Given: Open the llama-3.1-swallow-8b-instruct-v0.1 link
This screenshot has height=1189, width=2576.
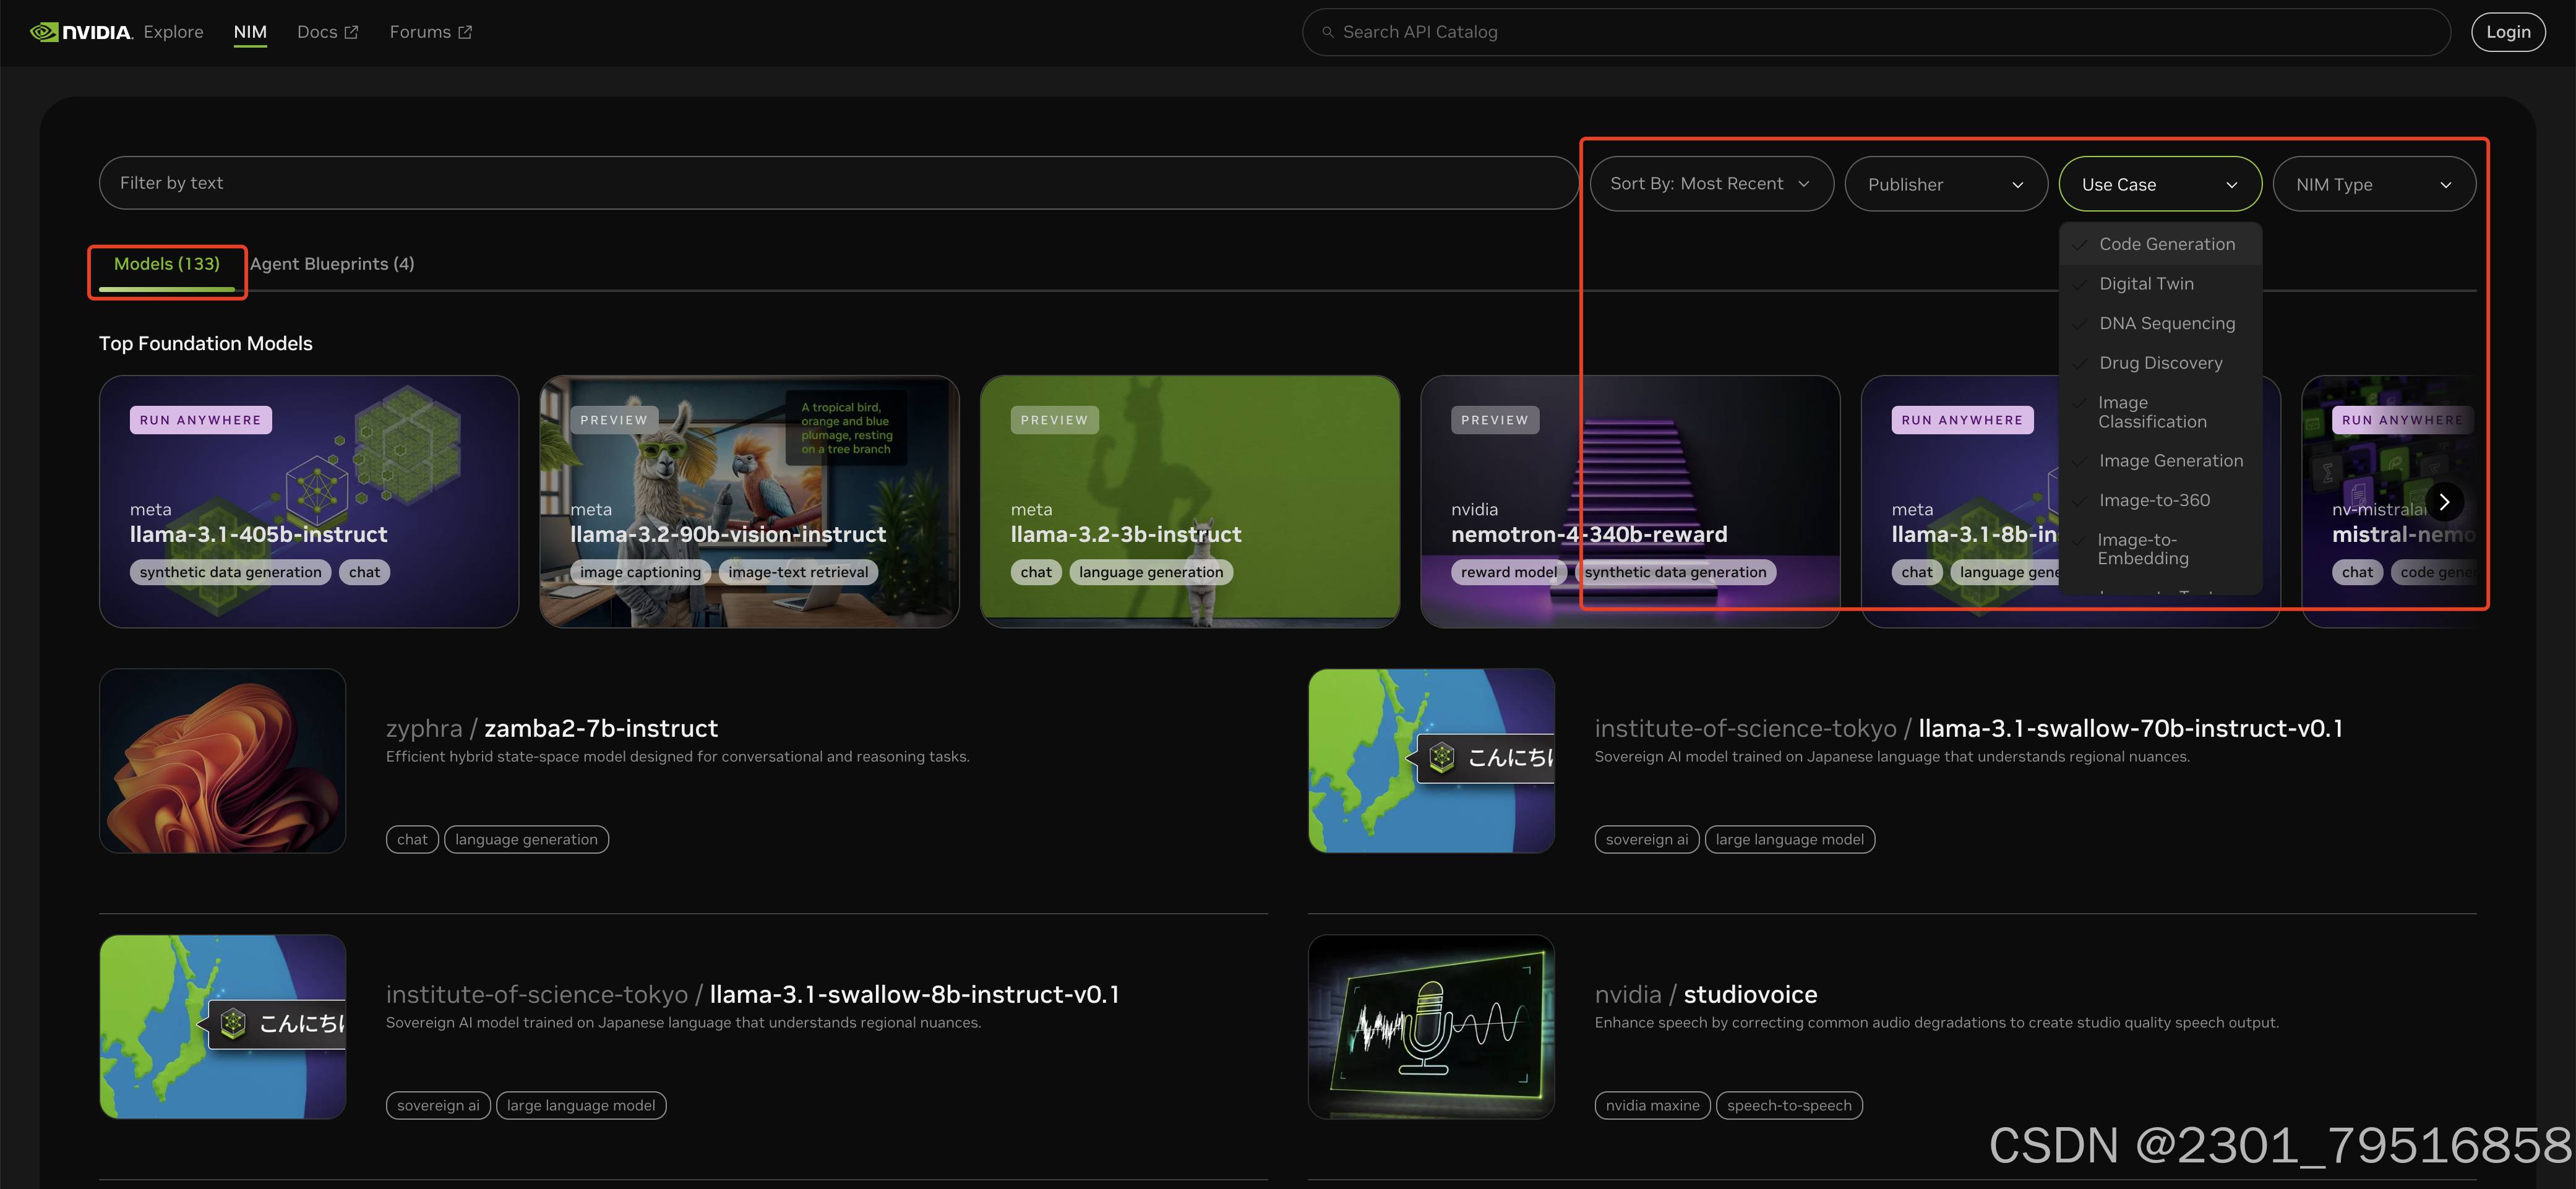Looking at the screenshot, I should click(x=753, y=994).
